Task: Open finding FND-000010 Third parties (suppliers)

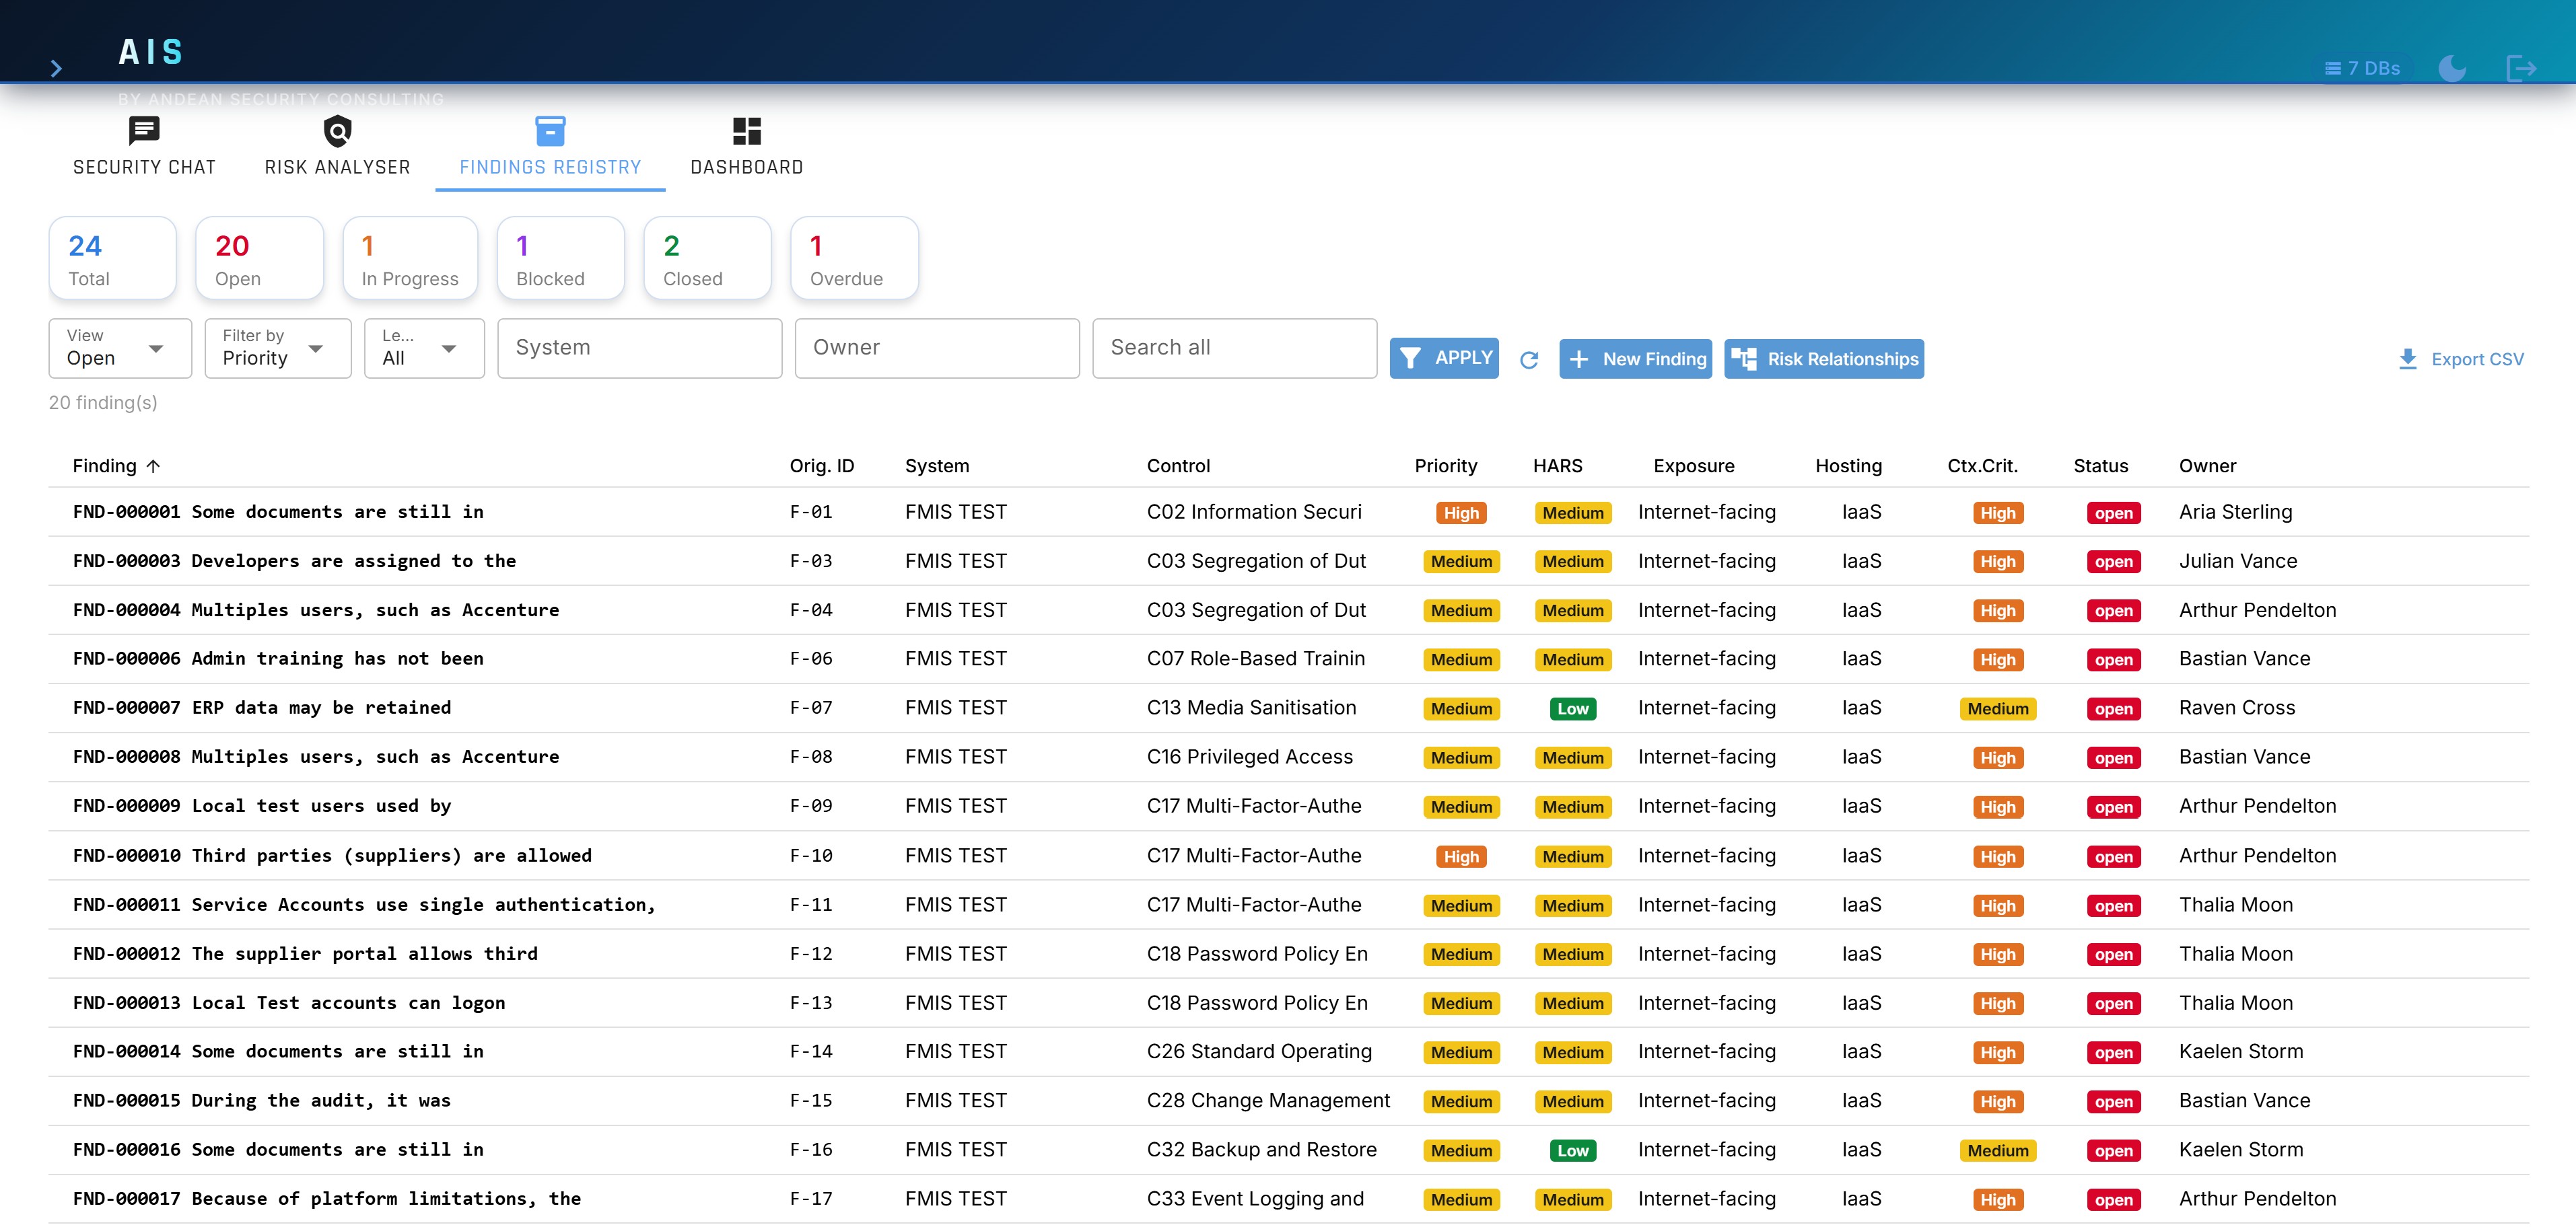Action: [332, 855]
